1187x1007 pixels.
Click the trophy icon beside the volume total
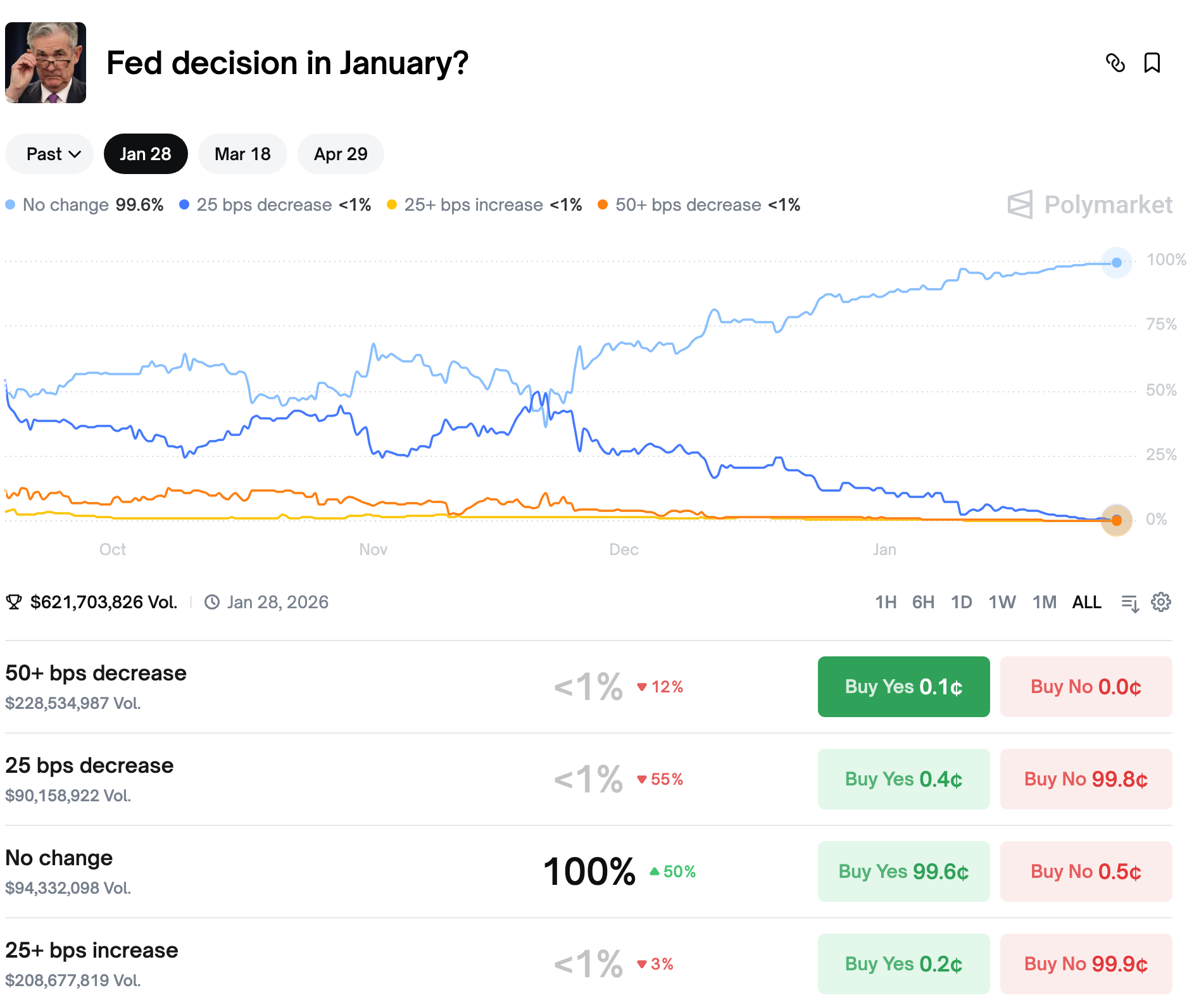pos(14,602)
